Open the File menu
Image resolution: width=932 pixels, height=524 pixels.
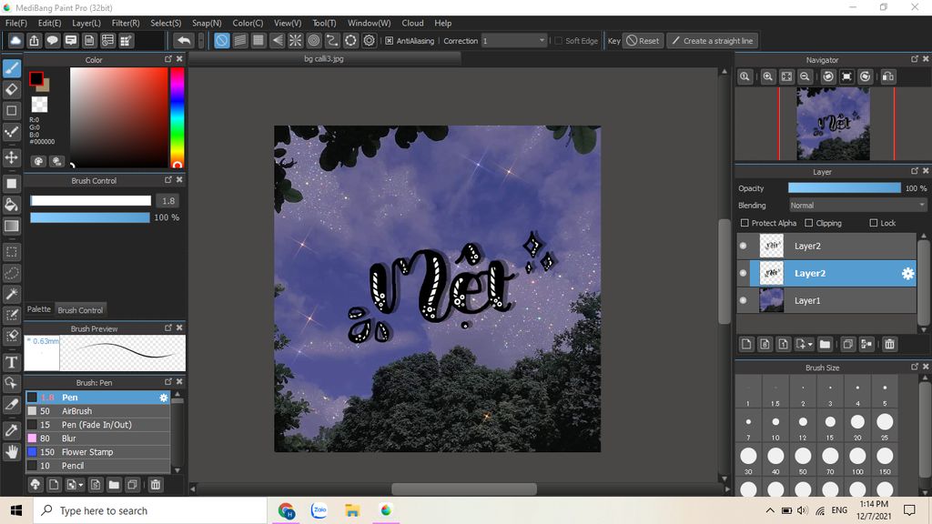point(16,23)
